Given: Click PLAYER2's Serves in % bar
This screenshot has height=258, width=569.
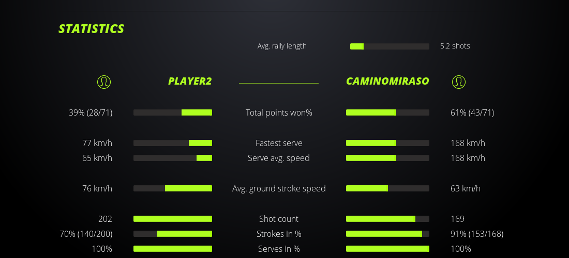Looking at the screenshot, I should pos(173,249).
